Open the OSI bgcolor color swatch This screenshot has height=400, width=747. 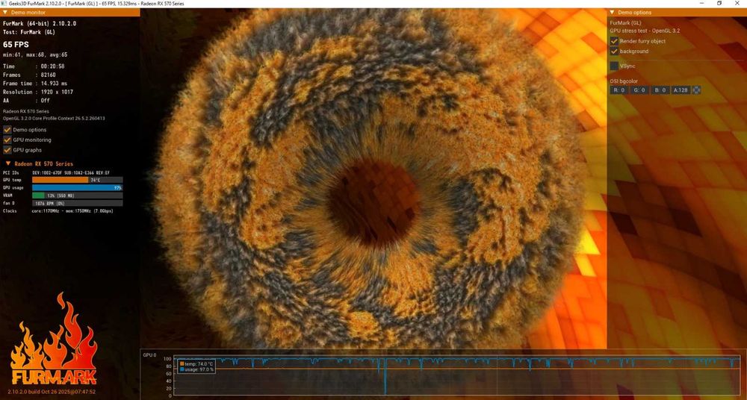coord(696,90)
